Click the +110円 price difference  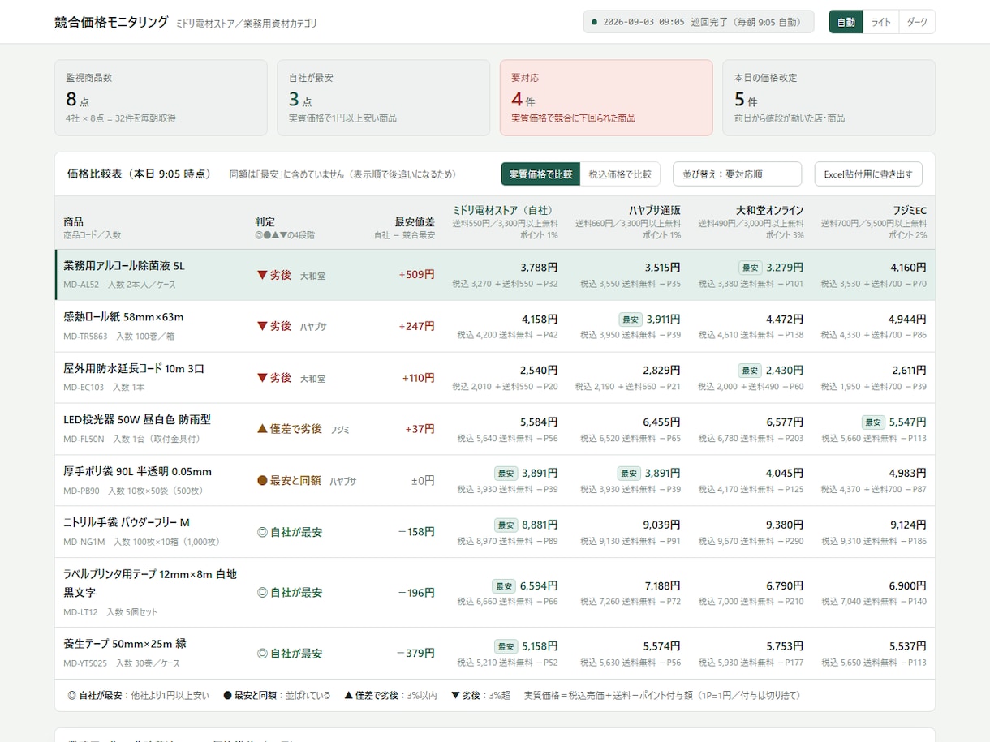(418, 378)
